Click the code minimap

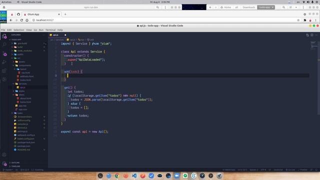pyautogui.click(x=313, y=45)
